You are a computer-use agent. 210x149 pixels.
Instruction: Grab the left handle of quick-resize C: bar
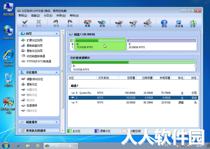70,66
